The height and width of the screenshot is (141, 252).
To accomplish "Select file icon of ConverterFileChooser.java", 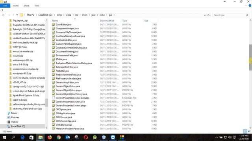I will (x=54, y=32).
